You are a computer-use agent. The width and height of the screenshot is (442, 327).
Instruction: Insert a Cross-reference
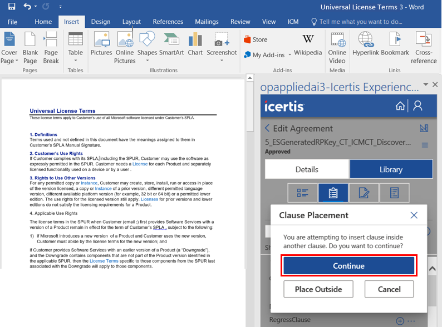click(x=424, y=48)
